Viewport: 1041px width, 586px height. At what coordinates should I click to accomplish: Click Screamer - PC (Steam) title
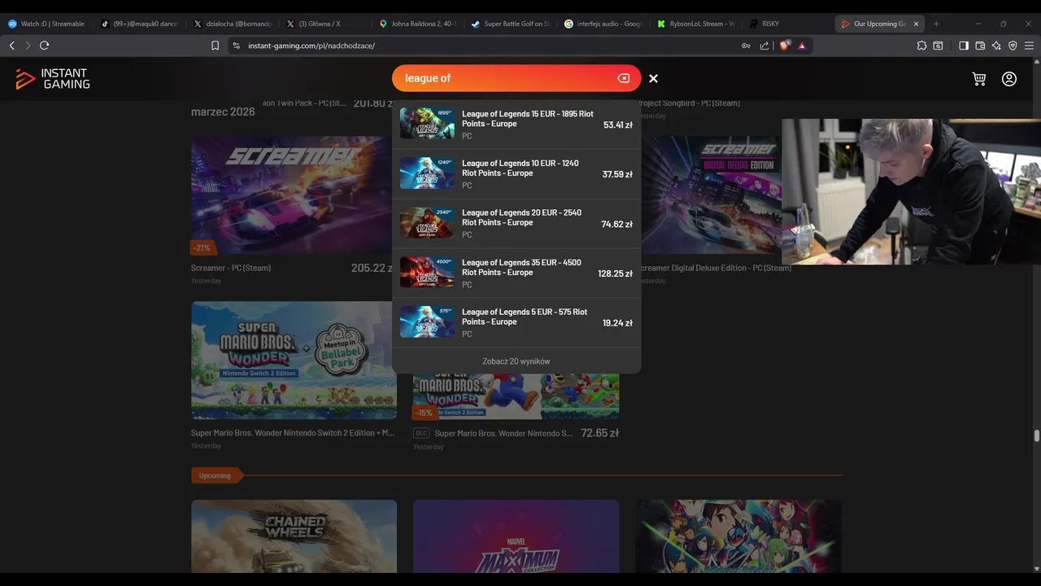pyautogui.click(x=231, y=268)
